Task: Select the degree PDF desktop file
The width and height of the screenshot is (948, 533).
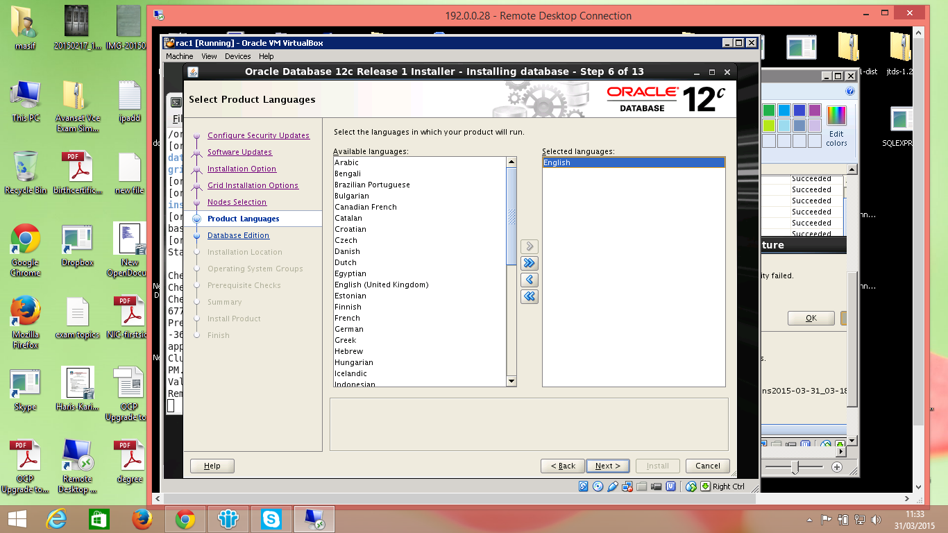Action: point(129,462)
